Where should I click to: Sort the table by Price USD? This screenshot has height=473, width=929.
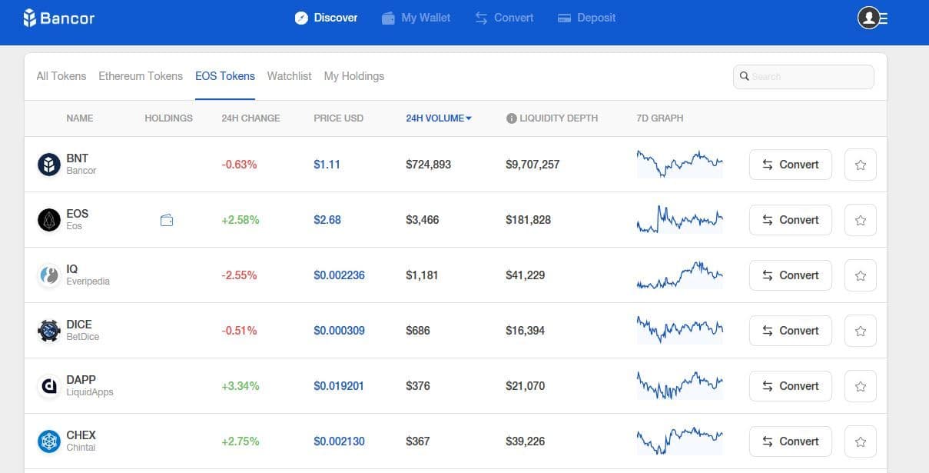(x=338, y=118)
